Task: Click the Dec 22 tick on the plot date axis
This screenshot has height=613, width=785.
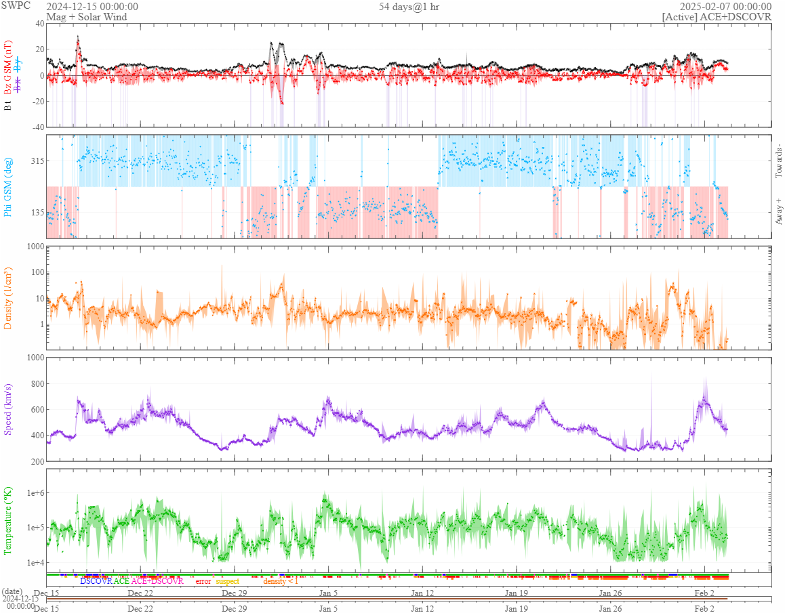Action: click(140, 593)
